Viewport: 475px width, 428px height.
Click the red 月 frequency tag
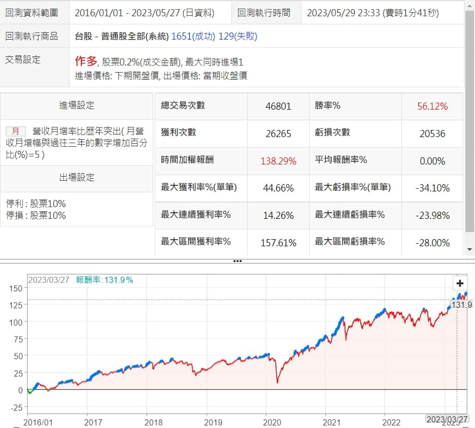15,131
